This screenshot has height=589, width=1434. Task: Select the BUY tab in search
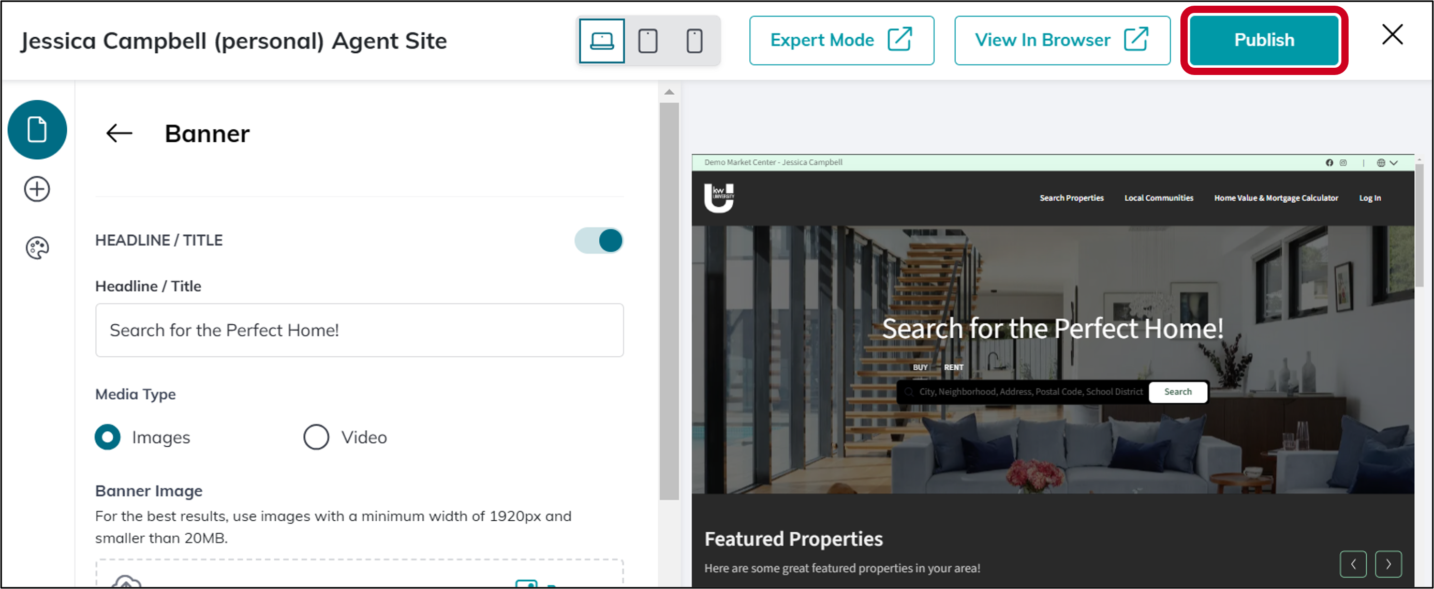pos(920,368)
